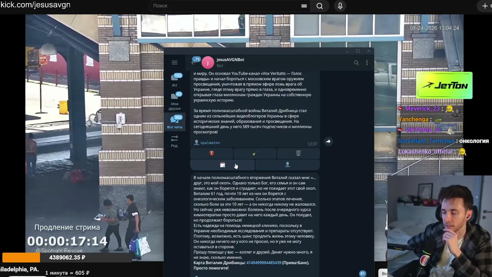Select the Все чаты folder
Viewport: 492px width, 277px height.
click(175, 122)
